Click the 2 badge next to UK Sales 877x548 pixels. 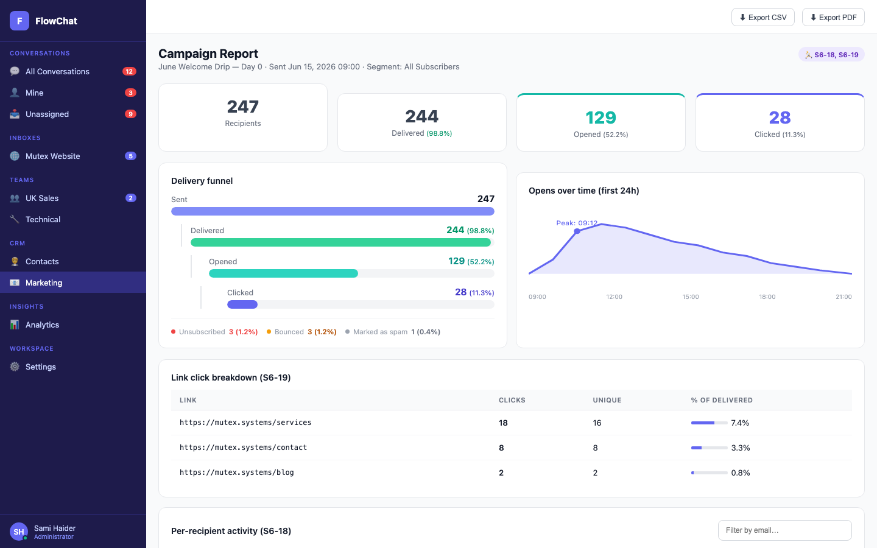130,198
